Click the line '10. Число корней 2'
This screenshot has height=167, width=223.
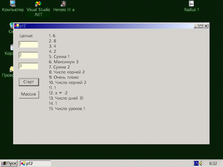point(68,82)
